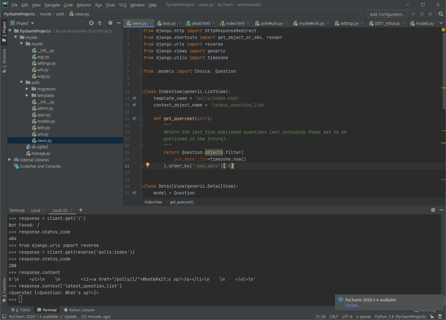The image size is (446, 320).
Task: Hide the terminal panel with minus icon
Action: pos(441,210)
